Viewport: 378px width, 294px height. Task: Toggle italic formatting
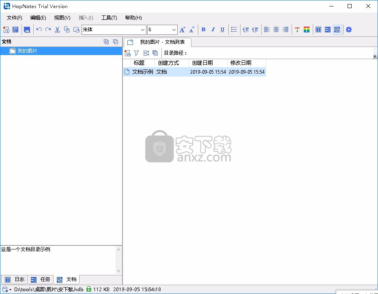[213, 30]
